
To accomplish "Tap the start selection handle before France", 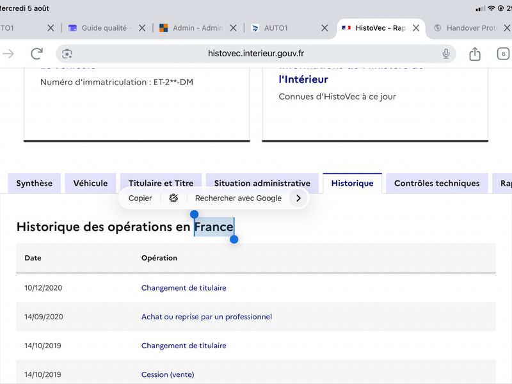I will pyautogui.click(x=195, y=214).
